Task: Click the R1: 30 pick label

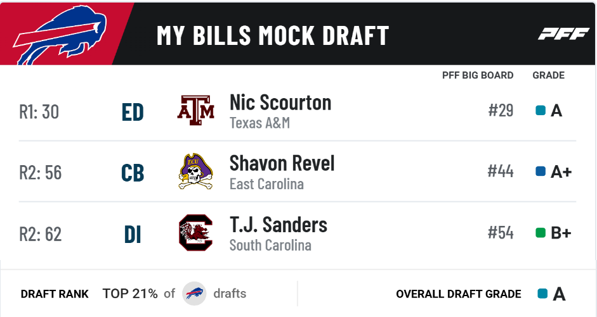Action: pos(39,111)
